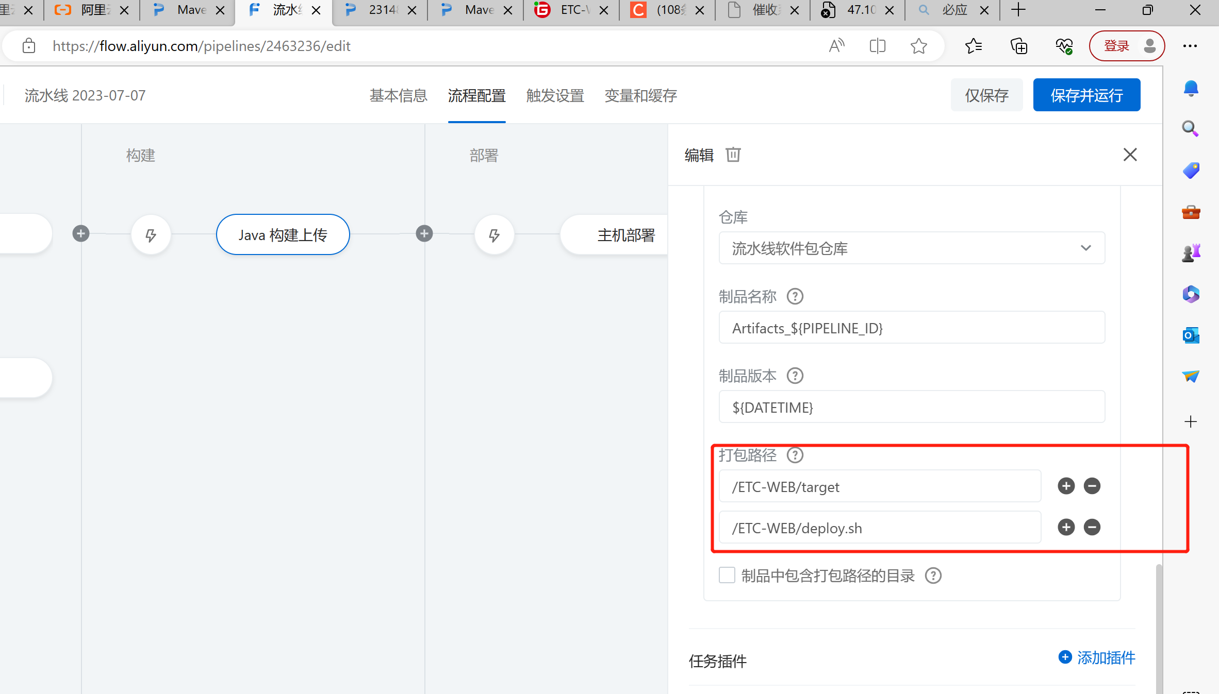Add a path after the /ETC-WEB/target row
This screenshot has height=694, width=1219.
pos(1066,486)
